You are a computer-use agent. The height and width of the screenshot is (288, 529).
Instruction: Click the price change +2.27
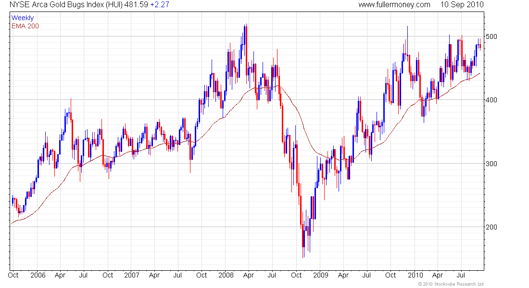pyautogui.click(x=160, y=5)
